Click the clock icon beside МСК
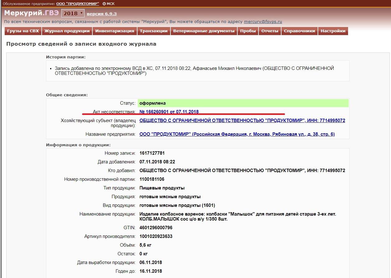 pyautogui.click(x=104, y=4)
